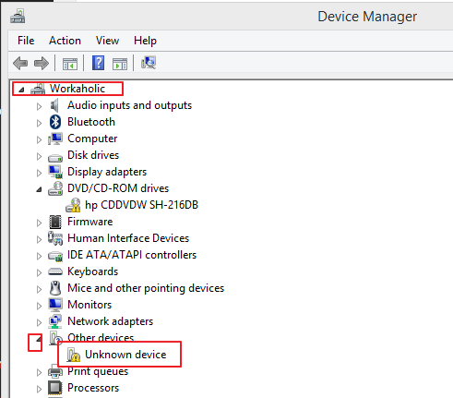Viewport: 453px width, 398px height.
Task: Open the File menu
Action: (26, 41)
